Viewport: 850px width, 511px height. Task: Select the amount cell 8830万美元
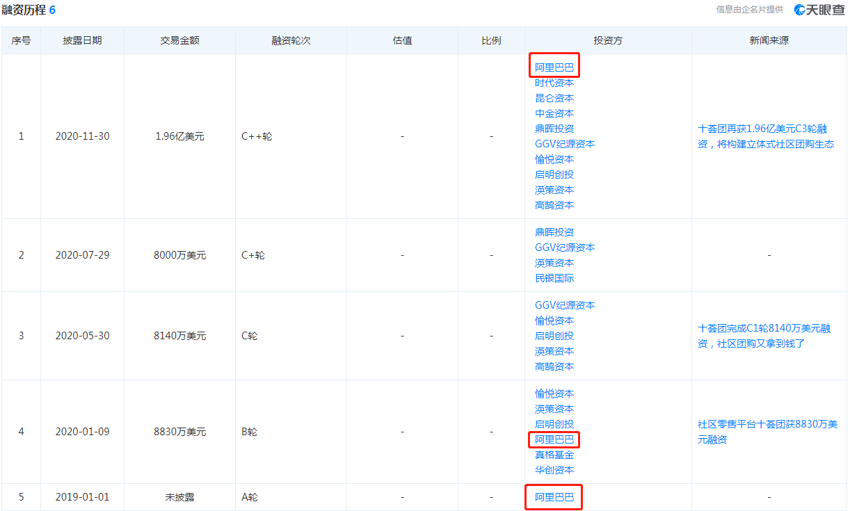click(179, 432)
